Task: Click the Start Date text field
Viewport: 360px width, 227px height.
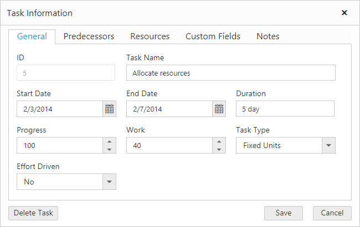Action: (x=59, y=109)
